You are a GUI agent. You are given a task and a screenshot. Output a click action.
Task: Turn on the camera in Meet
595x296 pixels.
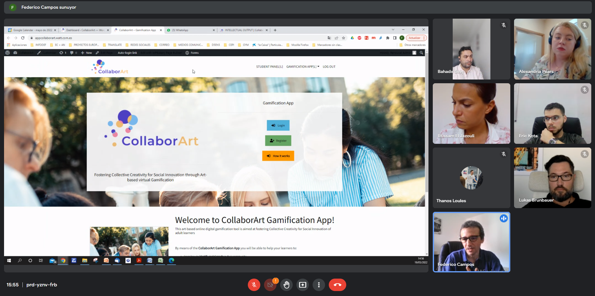270,285
